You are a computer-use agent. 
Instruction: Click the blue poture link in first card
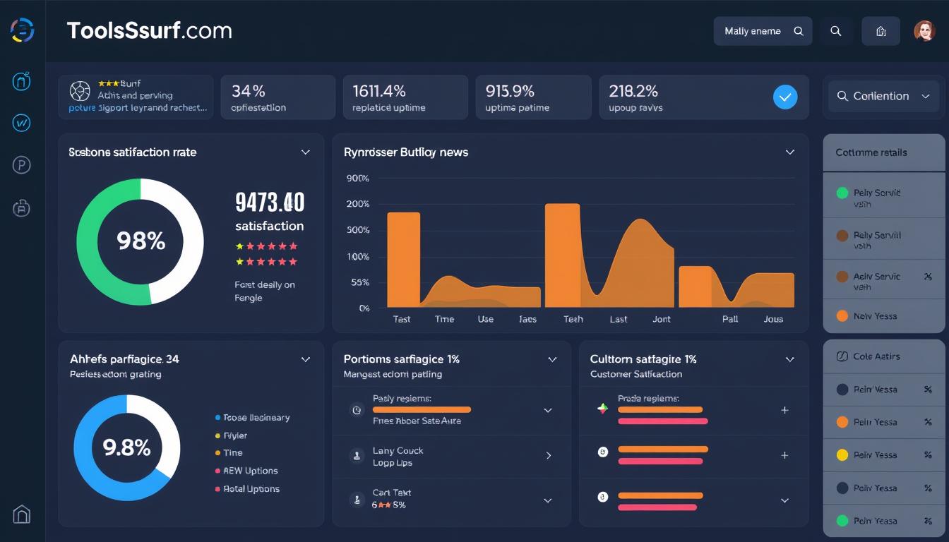82,108
